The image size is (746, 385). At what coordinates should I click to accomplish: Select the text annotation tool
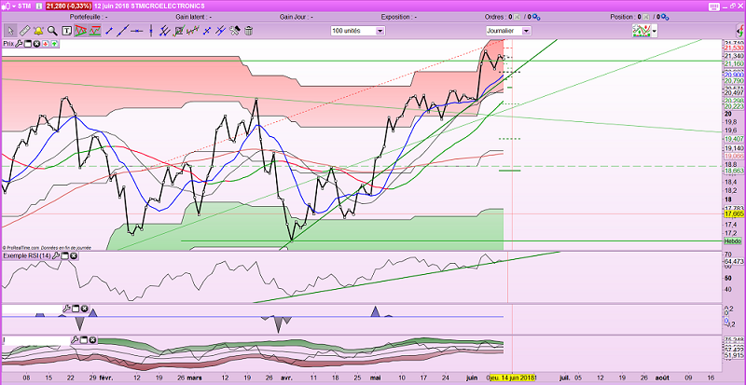[x=67, y=31]
